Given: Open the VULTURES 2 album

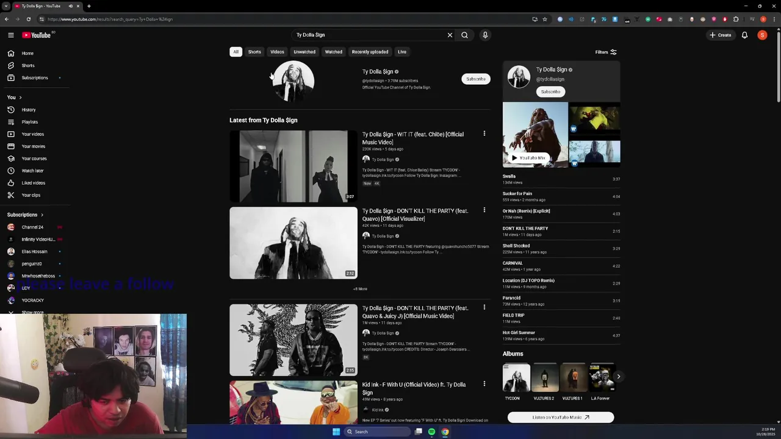Looking at the screenshot, I should (x=544, y=382).
